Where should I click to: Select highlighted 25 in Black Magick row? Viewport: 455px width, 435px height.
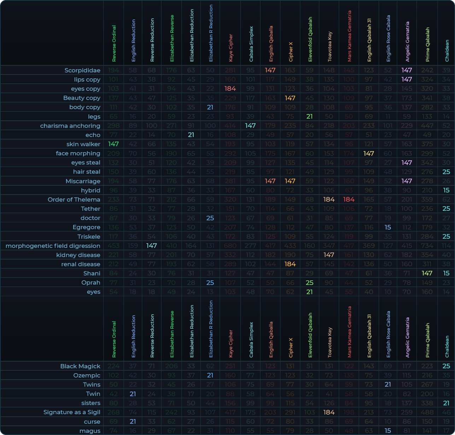[x=446, y=366]
